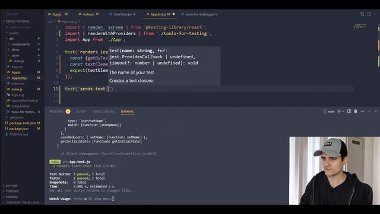The image size is (380, 214).
Task: Create a new terminal with plus icon
Action: pyautogui.click(x=339, y=111)
